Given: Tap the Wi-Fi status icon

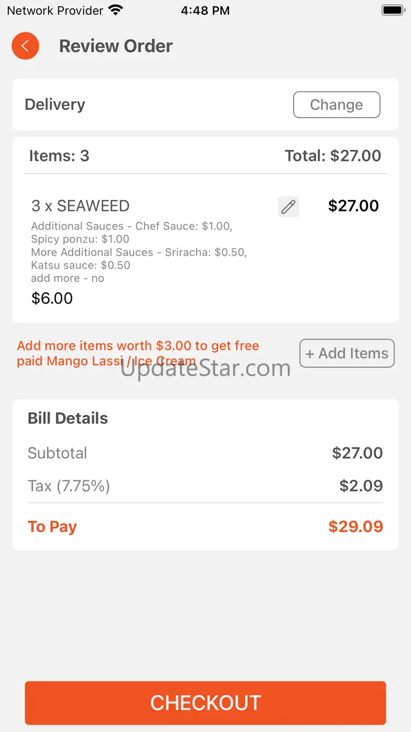Looking at the screenshot, I should coord(115,10).
